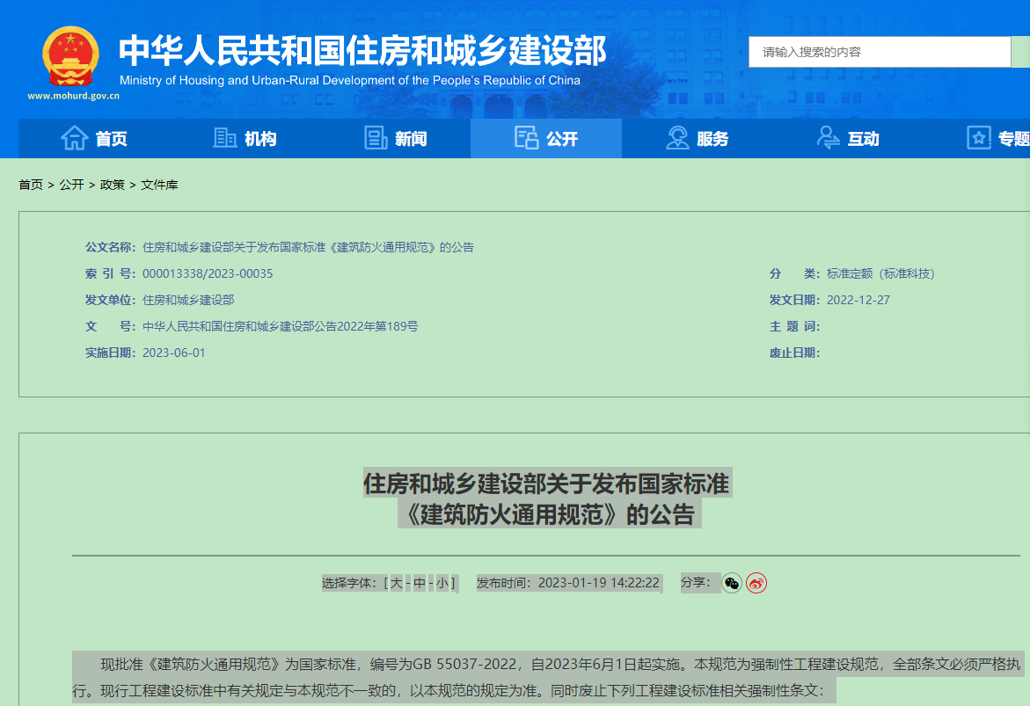Click the star icon beside 专题
Viewport: 1030px width, 706px height.
coord(978,138)
